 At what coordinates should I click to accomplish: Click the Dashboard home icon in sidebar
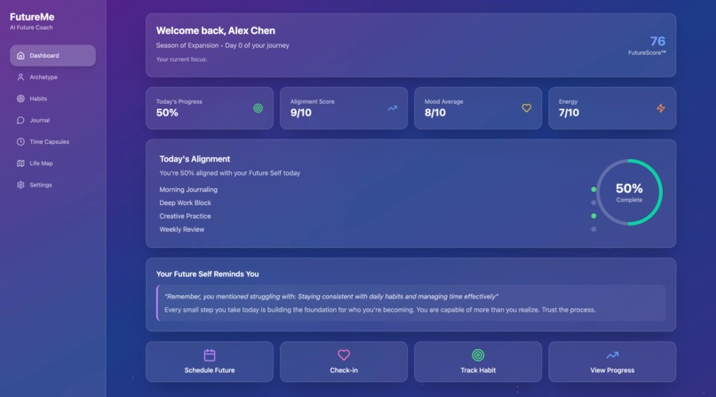[x=20, y=56]
